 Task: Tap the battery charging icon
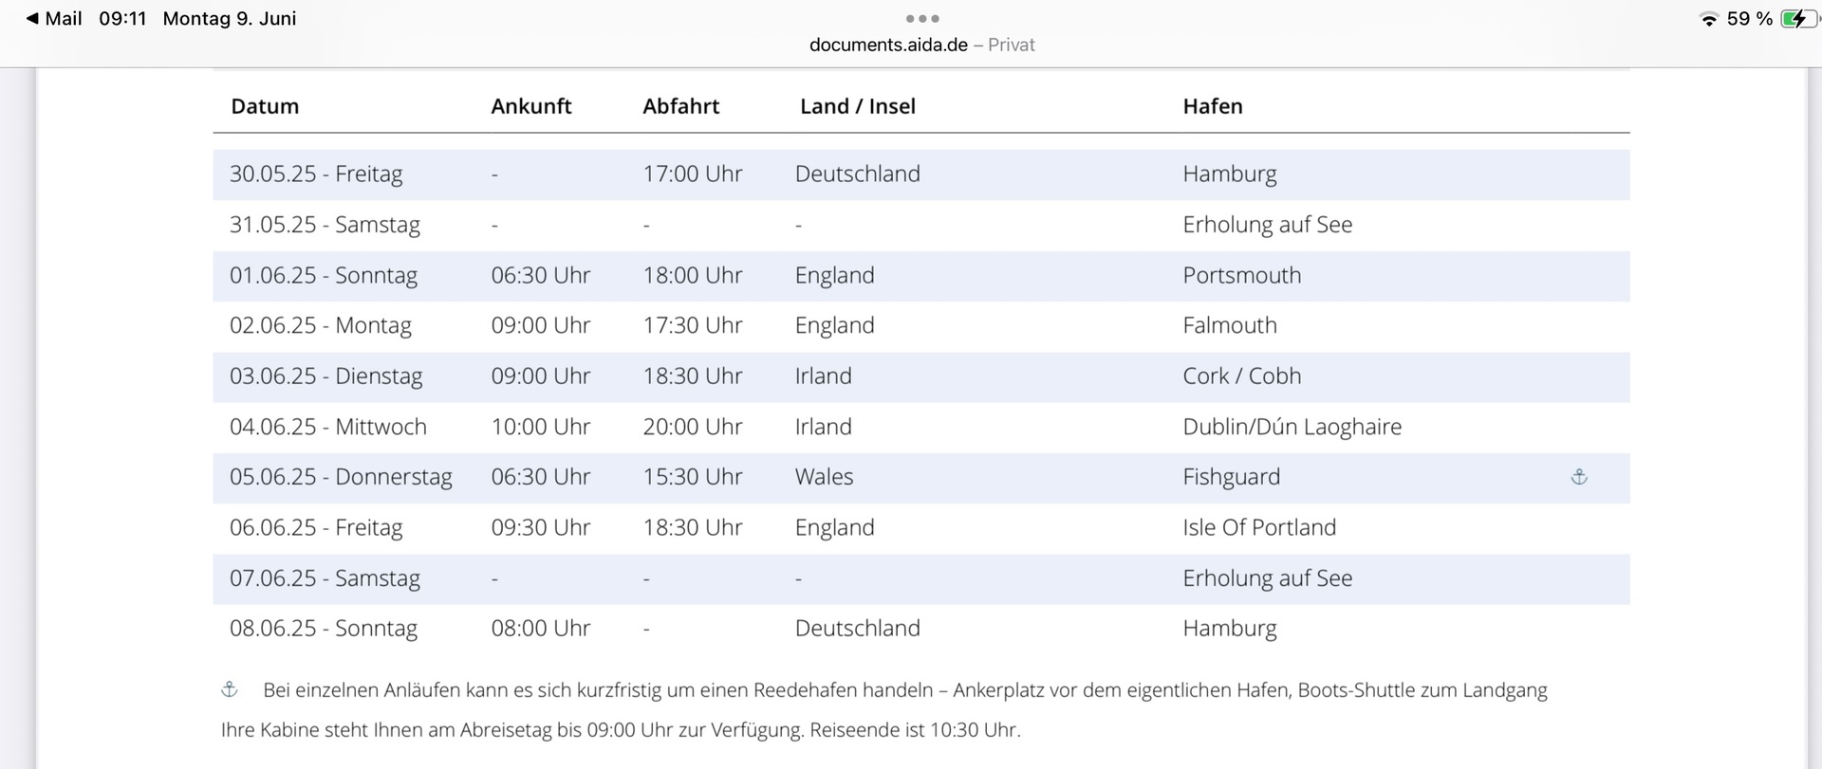pos(1797,19)
